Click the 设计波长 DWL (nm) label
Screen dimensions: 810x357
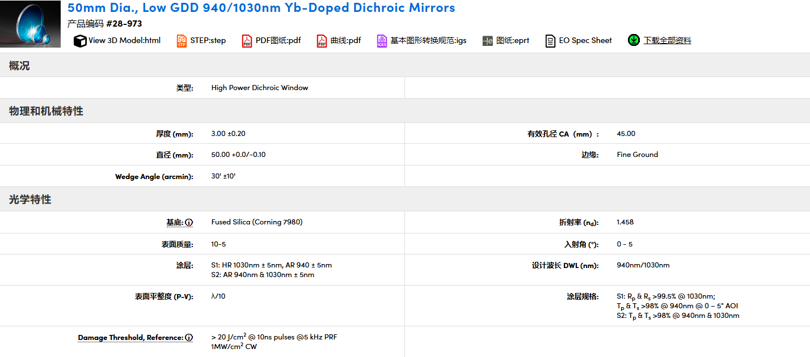tap(566, 265)
